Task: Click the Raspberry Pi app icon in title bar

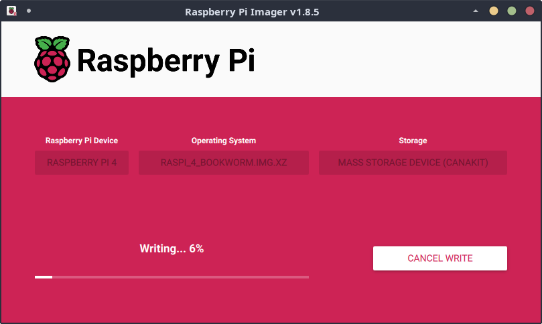Action: pos(11,11)
